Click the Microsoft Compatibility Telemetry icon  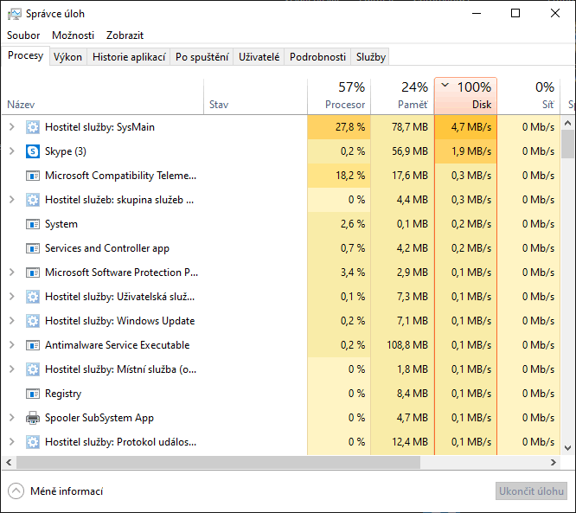coord(33,176)
